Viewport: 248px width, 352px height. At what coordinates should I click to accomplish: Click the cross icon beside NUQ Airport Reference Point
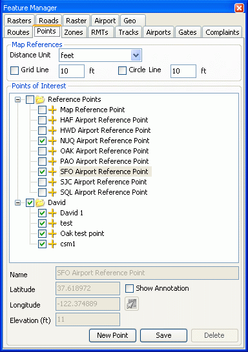(x=52, y=141)
